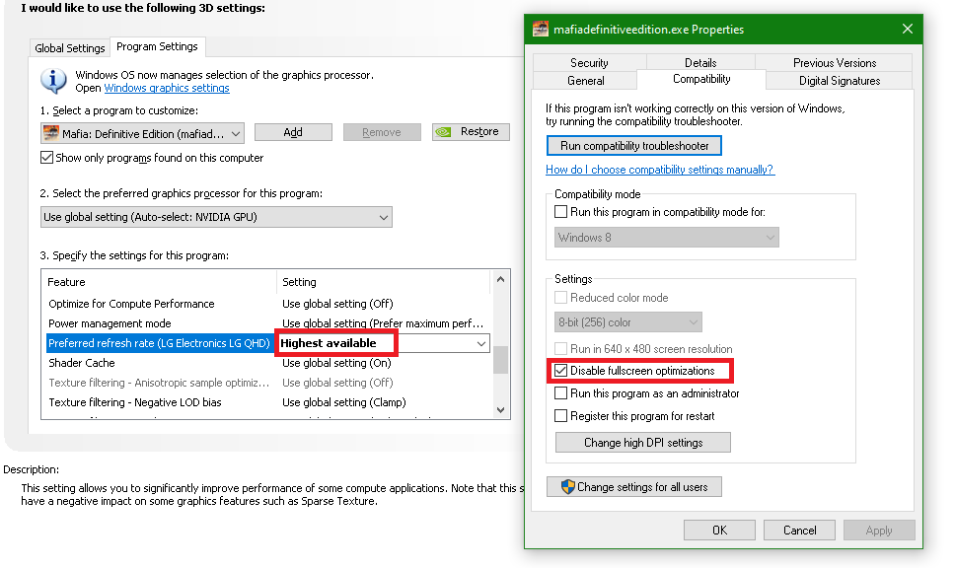
Task: Open the Details tab in Properties
Action: point(700,63)
